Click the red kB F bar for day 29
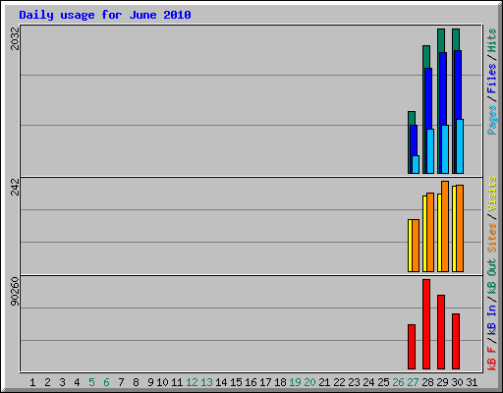503x393 pixels. tap(441, 332)
